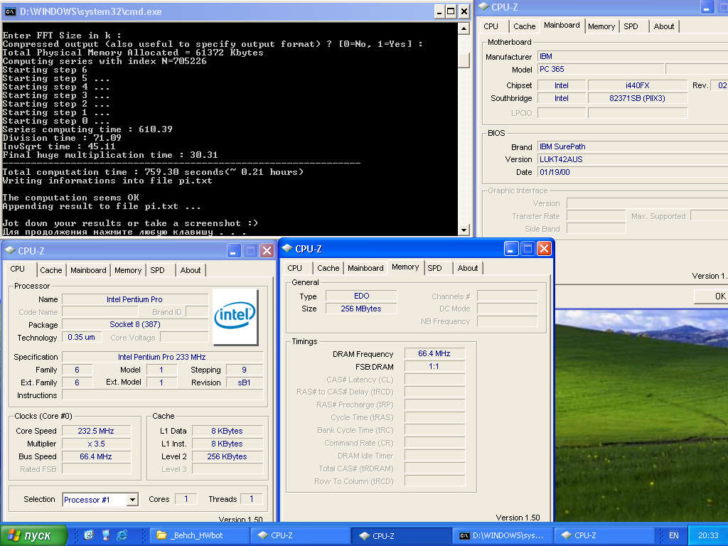Click the 'Intel Pentium Pro' Name field

coord(134,299)
